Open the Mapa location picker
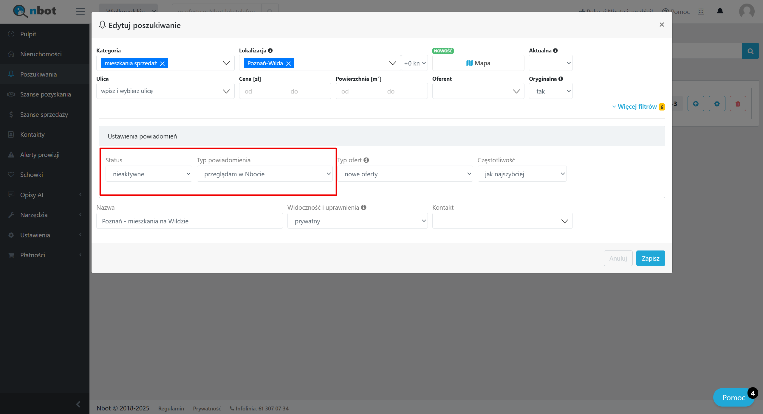The width and height of the screenshot is (763, 414). click(478, 63)
